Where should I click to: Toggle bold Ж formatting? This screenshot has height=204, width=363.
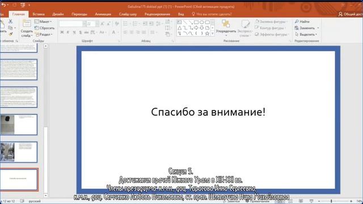point(62,32)
